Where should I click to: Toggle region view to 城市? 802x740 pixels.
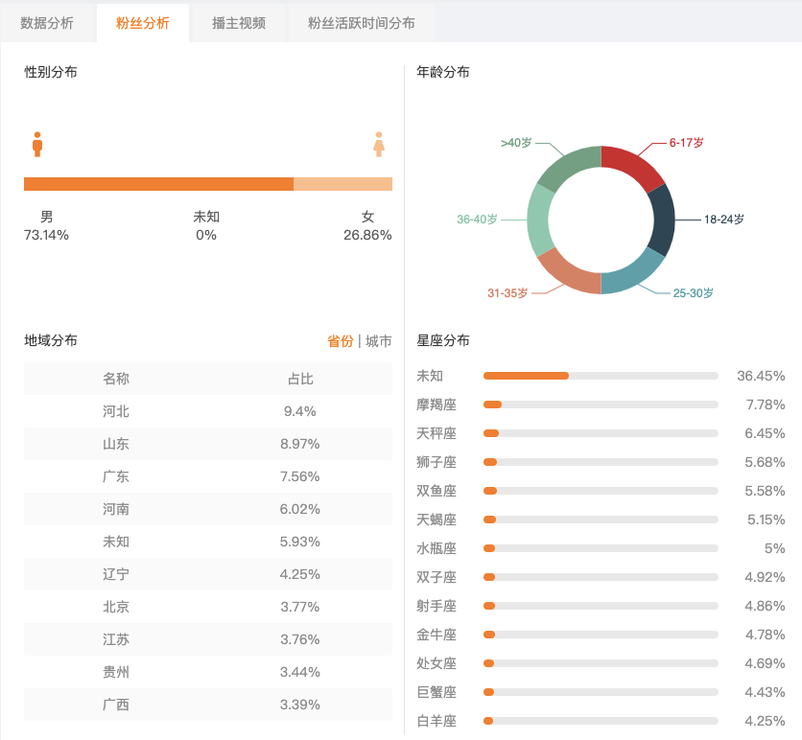pyautogui.click(x=379, y=341)
